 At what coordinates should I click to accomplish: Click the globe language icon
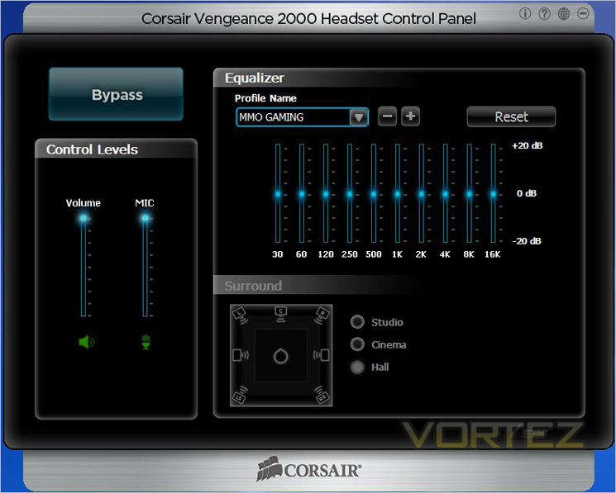(564, 14)
